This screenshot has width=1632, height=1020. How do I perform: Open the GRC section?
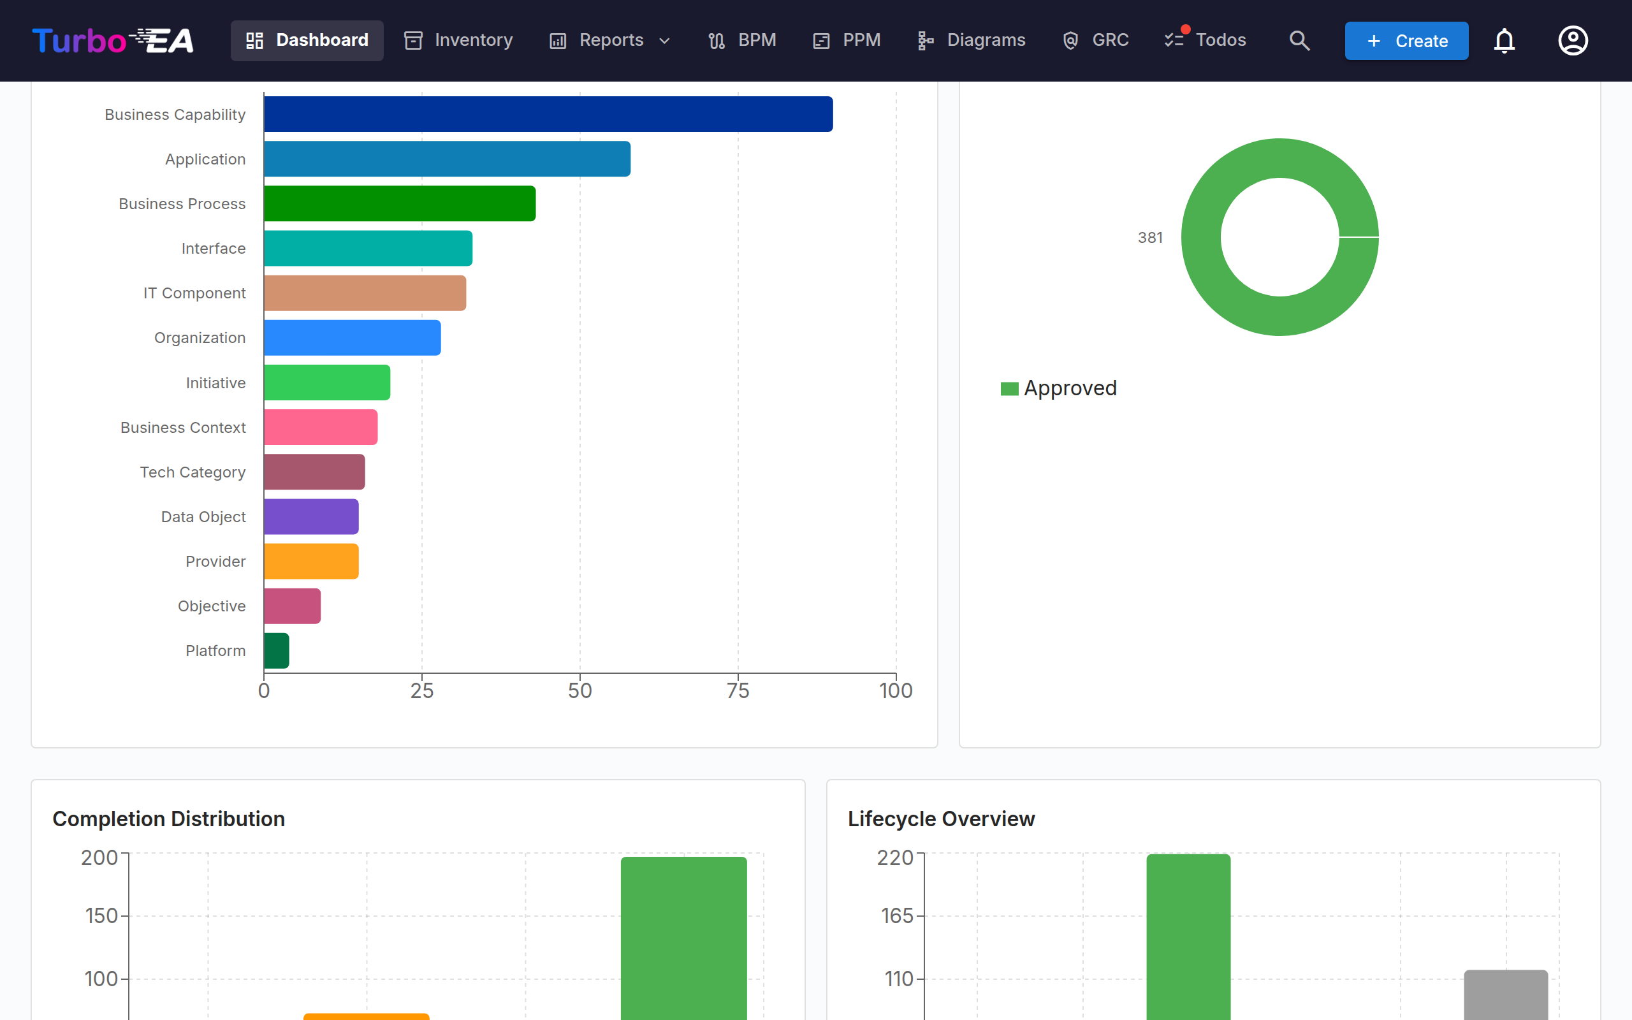1095,40
